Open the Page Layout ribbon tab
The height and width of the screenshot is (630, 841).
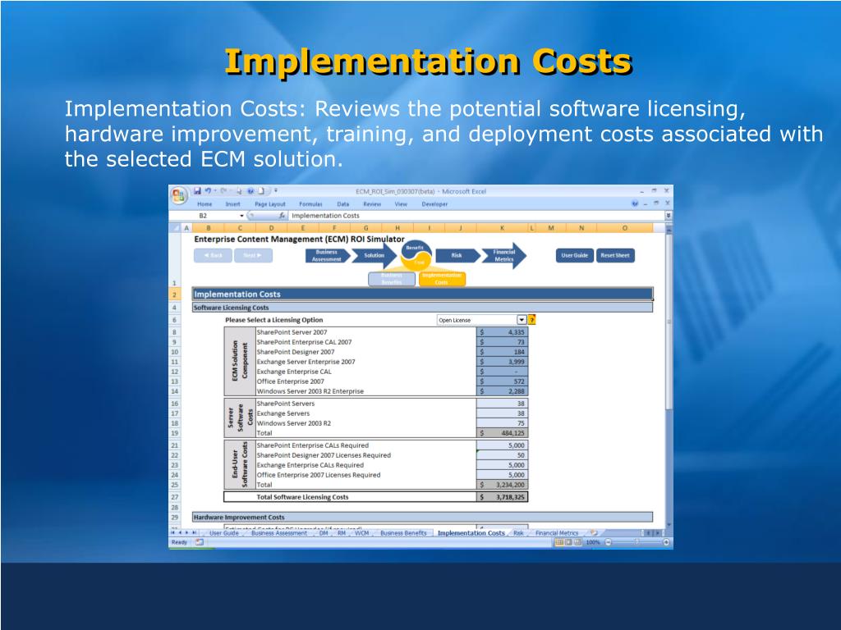pos(269,204)
